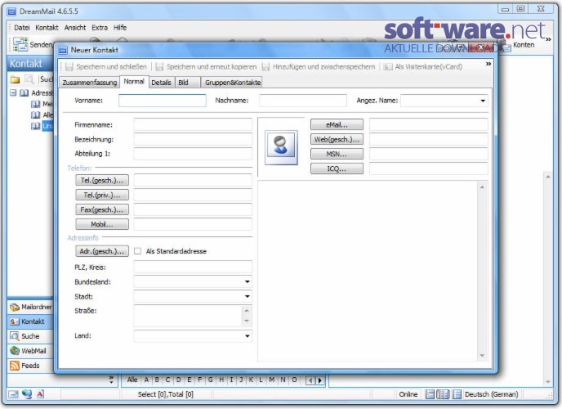The image size is (562, 409).
Task: Click notes area scrollbar down arrow
Action: tap(482, 356)
